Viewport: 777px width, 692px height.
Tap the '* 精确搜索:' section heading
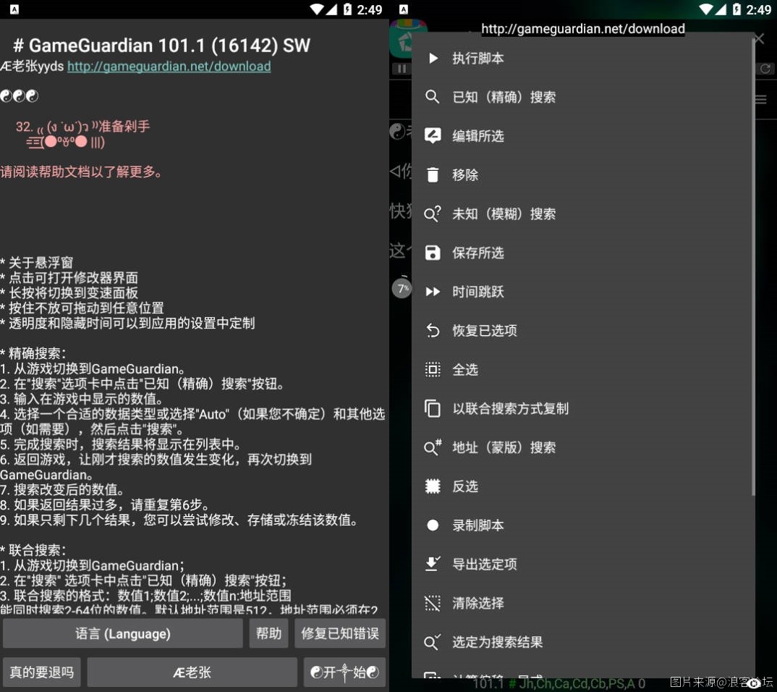(x=33, y=353)
